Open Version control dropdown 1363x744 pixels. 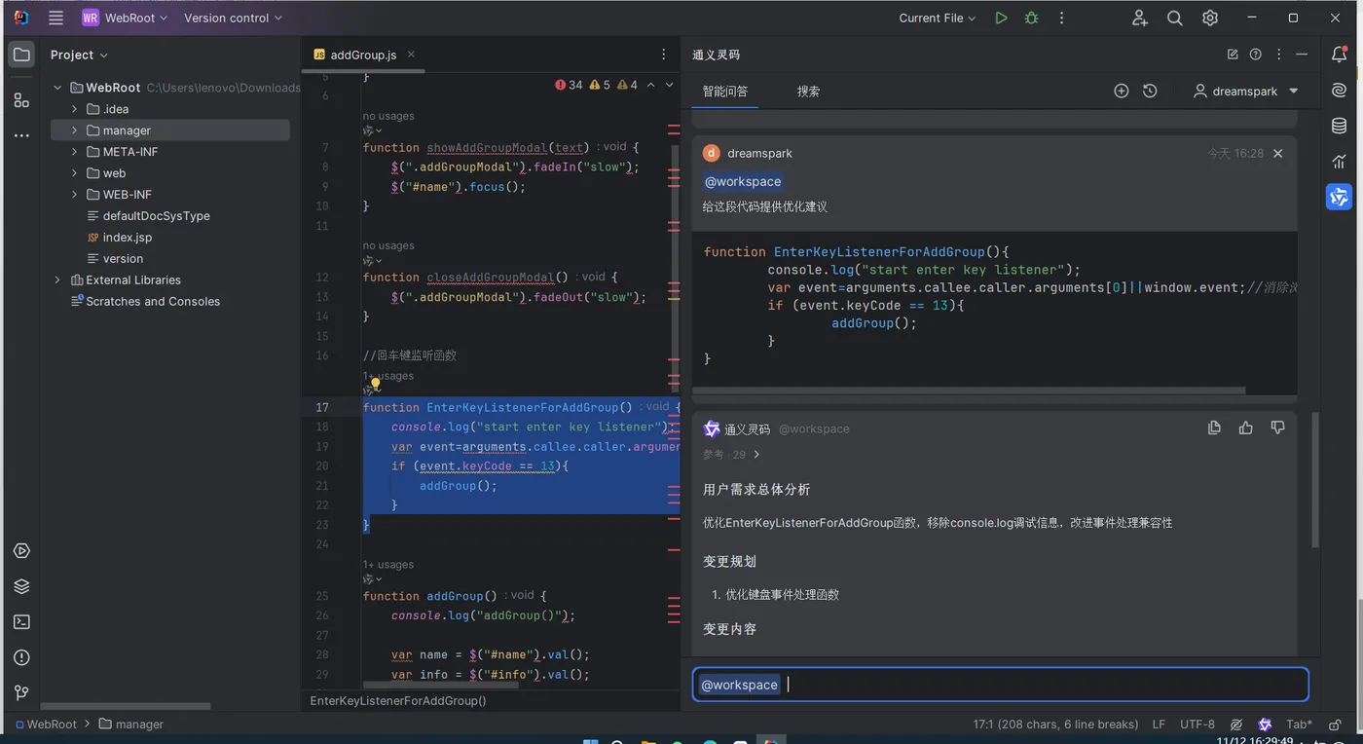(233, 18)
